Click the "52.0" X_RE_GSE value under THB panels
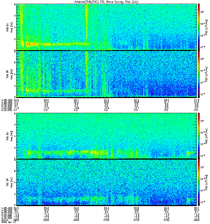 coord(166,100)
